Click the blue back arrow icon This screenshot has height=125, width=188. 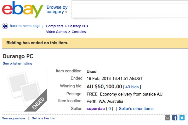[5, 26]
